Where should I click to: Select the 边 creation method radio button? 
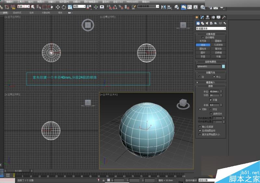click(x=199, y=77)
